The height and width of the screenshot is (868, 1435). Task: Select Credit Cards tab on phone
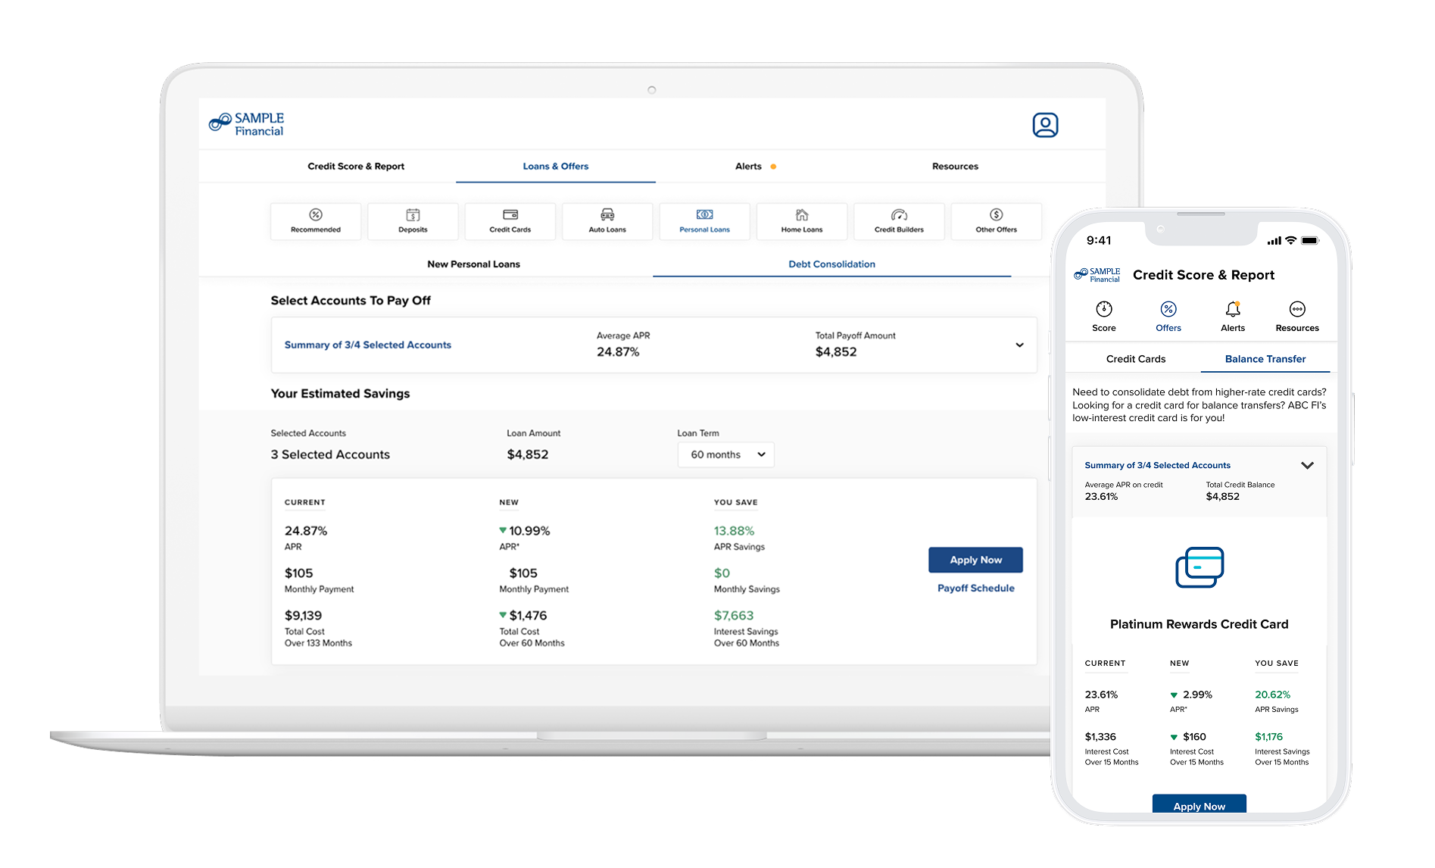(x=1135, y=359)
